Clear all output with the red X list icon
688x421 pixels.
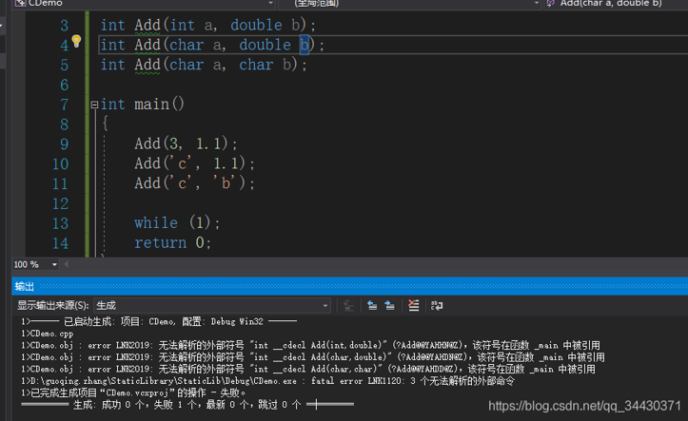[x=413, y=305]
